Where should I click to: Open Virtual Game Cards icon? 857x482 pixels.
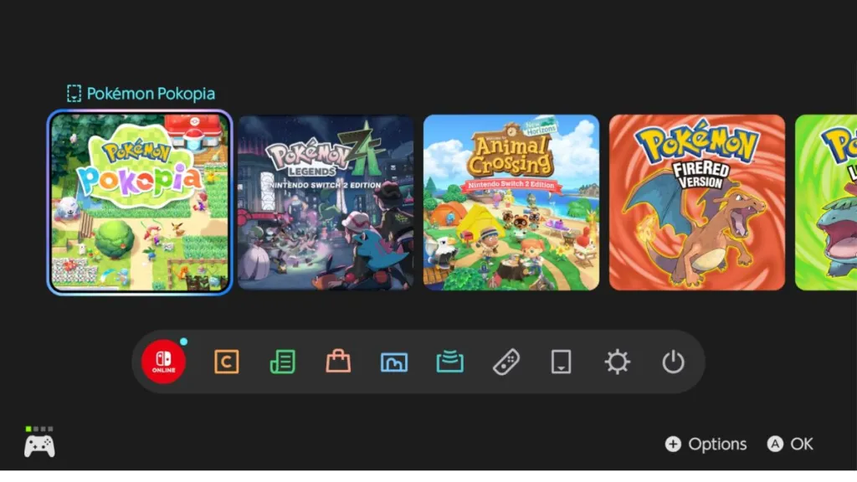tap(562, 361)
